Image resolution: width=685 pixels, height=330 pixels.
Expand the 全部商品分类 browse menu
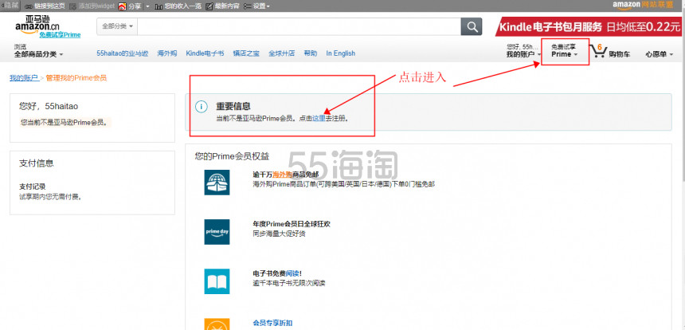click(38, 54)
